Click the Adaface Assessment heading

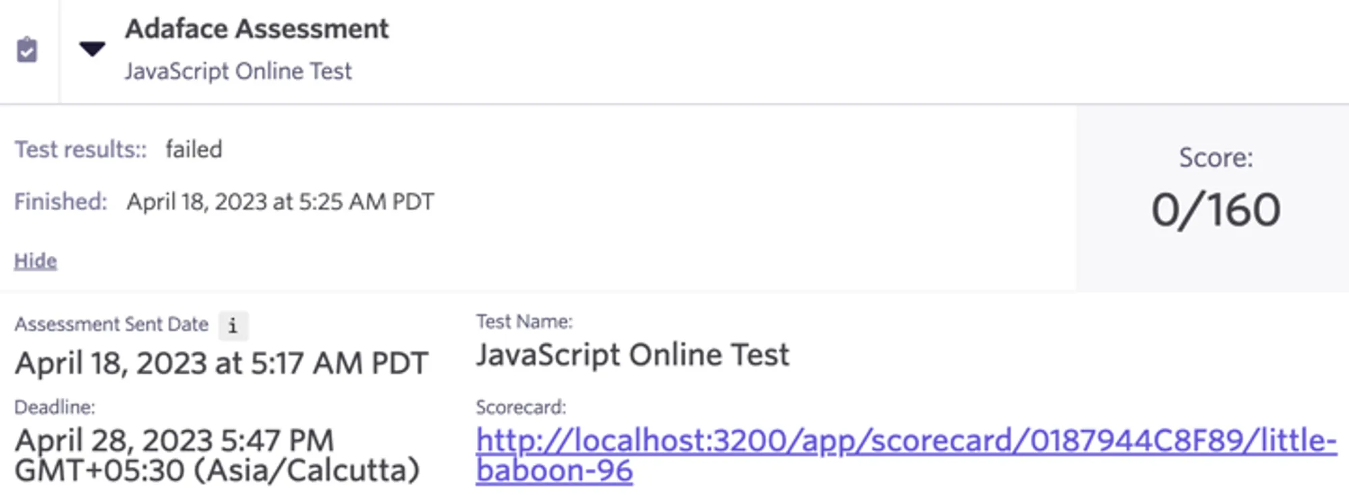[x=257, y=29]
